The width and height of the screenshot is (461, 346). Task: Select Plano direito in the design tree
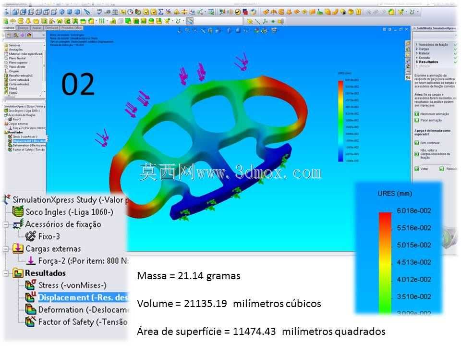[15, 67]
